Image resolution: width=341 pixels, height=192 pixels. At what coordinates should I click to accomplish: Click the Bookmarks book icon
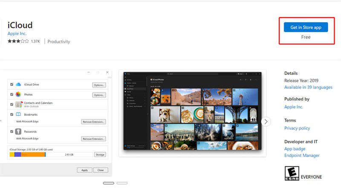point(18,114)
